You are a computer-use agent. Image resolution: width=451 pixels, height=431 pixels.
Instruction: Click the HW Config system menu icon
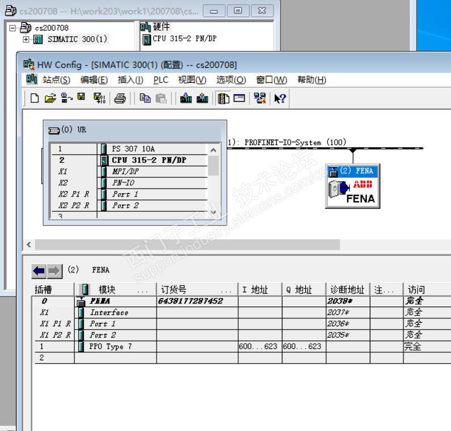coord(29,65)
